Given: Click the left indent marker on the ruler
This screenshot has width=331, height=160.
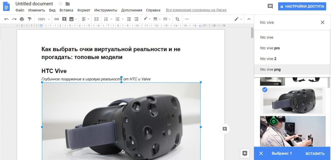Looking at the screenshot, I should click(x=41, y=25).
